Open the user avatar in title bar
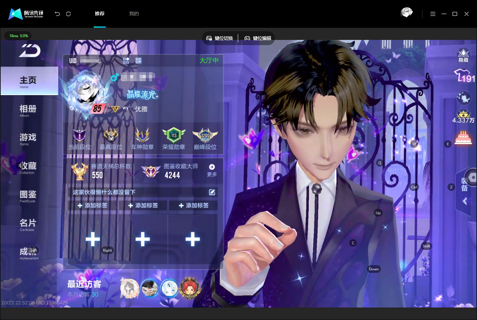477x320 pixels. pos(407,13)
